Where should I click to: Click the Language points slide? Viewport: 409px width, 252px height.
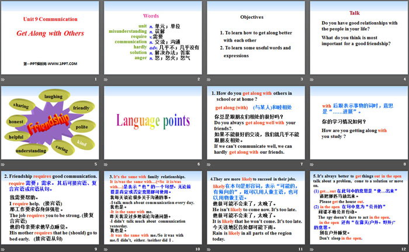153,122
